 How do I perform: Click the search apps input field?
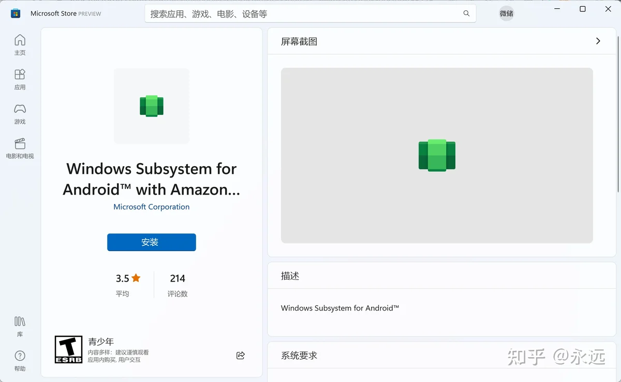point(310,13)
